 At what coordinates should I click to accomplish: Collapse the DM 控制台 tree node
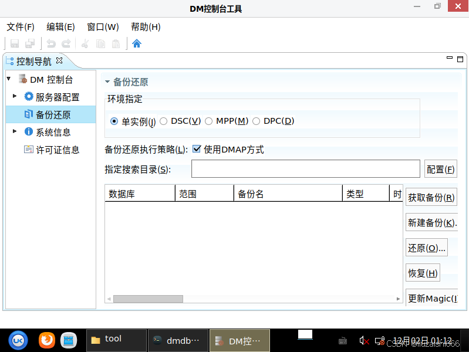9,79
